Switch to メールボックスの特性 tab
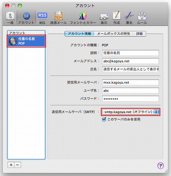This screenshot has width=171, height=176. coord(114,34)
